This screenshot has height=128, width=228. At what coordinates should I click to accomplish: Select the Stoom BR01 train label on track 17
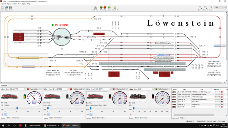click(92, 37)
